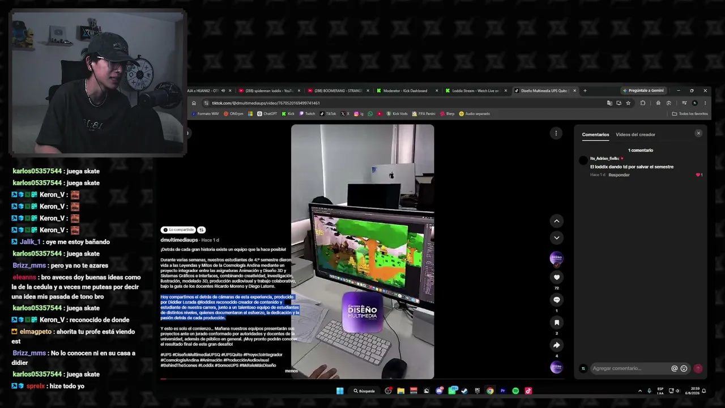
Task: Open Spotify from the taskbar
Action: point(515,390)
